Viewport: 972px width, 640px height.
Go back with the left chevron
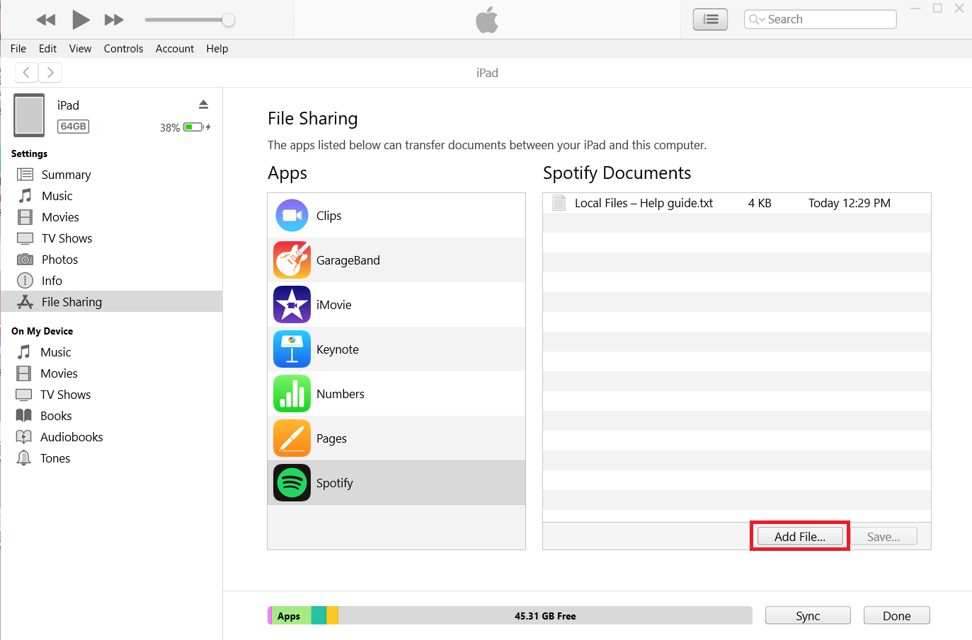[26, 72]
